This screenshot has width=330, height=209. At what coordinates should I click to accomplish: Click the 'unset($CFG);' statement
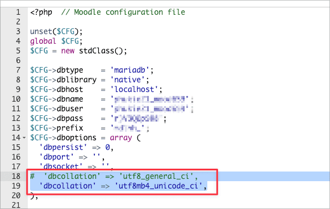(56, 32)
